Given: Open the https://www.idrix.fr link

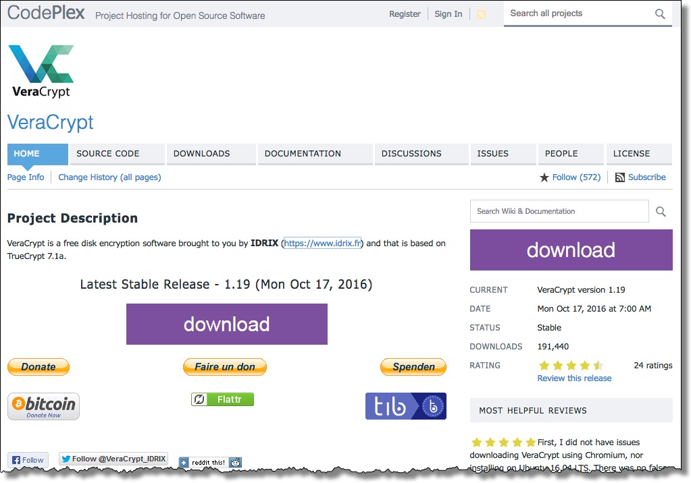Looking at the screenshot, I should click(324, 244).
